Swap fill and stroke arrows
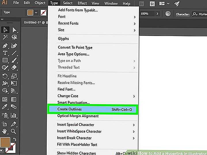Screen dimensions: 207x155 pos(15,139)
